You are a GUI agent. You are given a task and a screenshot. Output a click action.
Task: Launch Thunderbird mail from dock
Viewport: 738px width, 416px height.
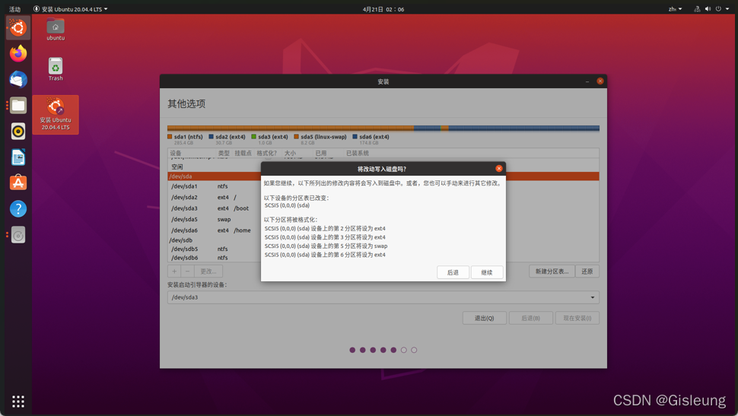pos(18,80)
